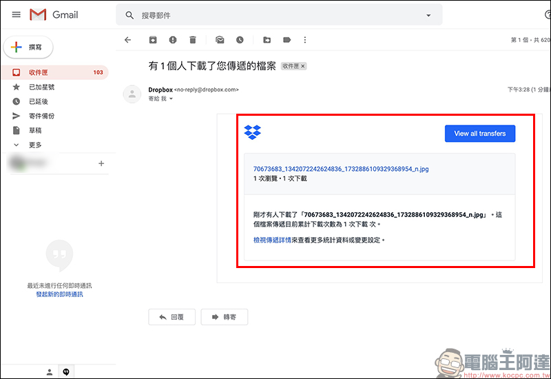
Task: Open the Move to folder icon
Action: click(267, 40)
